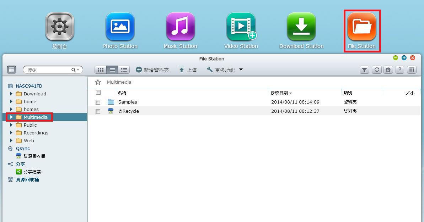Open 分享檔案 shared files

point(32,172)
